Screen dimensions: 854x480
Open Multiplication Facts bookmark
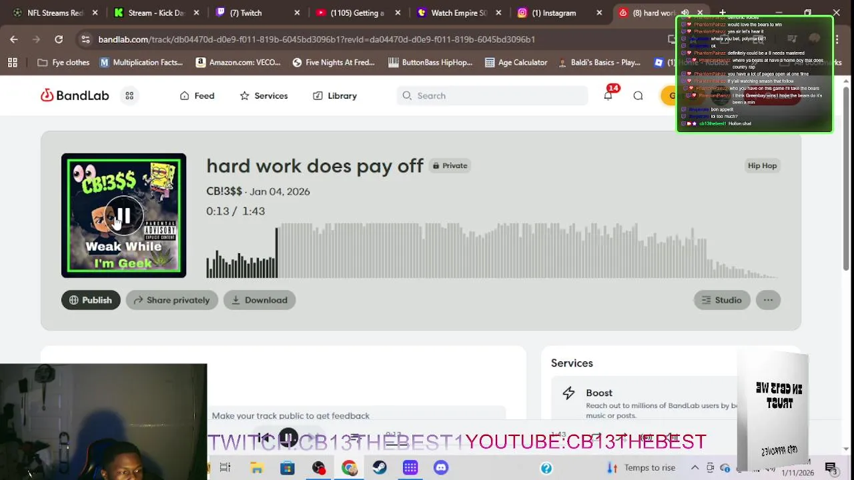[x=141, y=62]
